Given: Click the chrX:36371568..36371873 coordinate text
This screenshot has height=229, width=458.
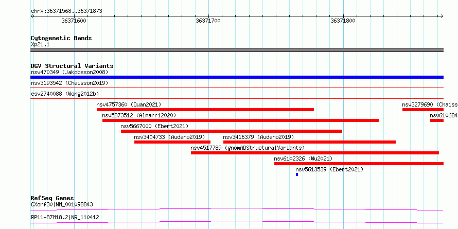Looking at the screenshot, I should pos(66,11).
